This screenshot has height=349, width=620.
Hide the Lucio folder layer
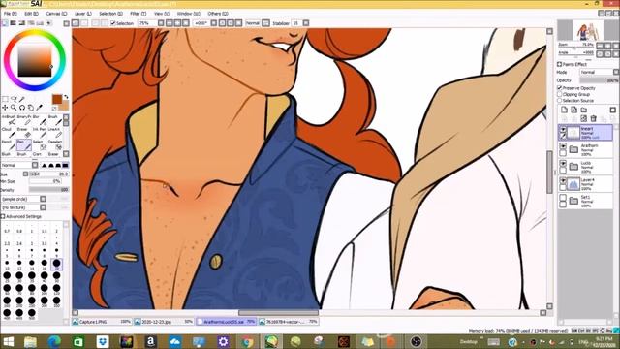point(563,164)
